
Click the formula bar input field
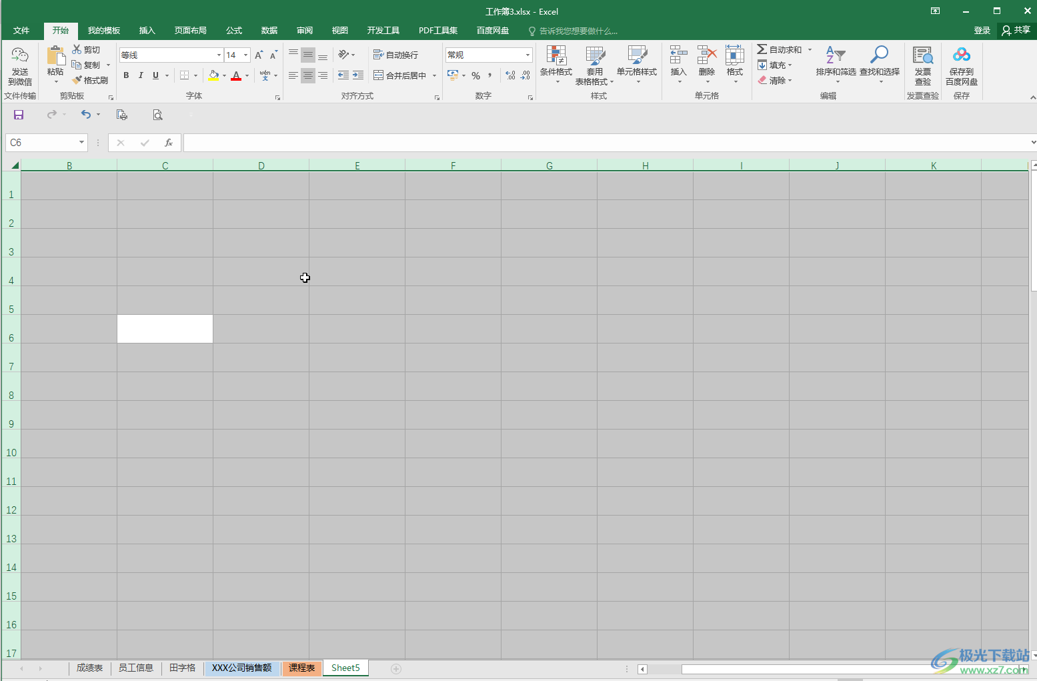[x=606, y=143]
